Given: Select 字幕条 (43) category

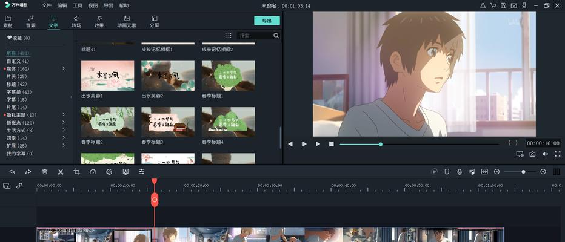Looking at the screenshot, I should (x=19, y=92).
